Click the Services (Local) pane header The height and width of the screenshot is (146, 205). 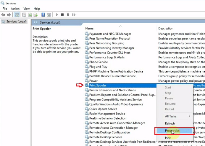(50, 22)
